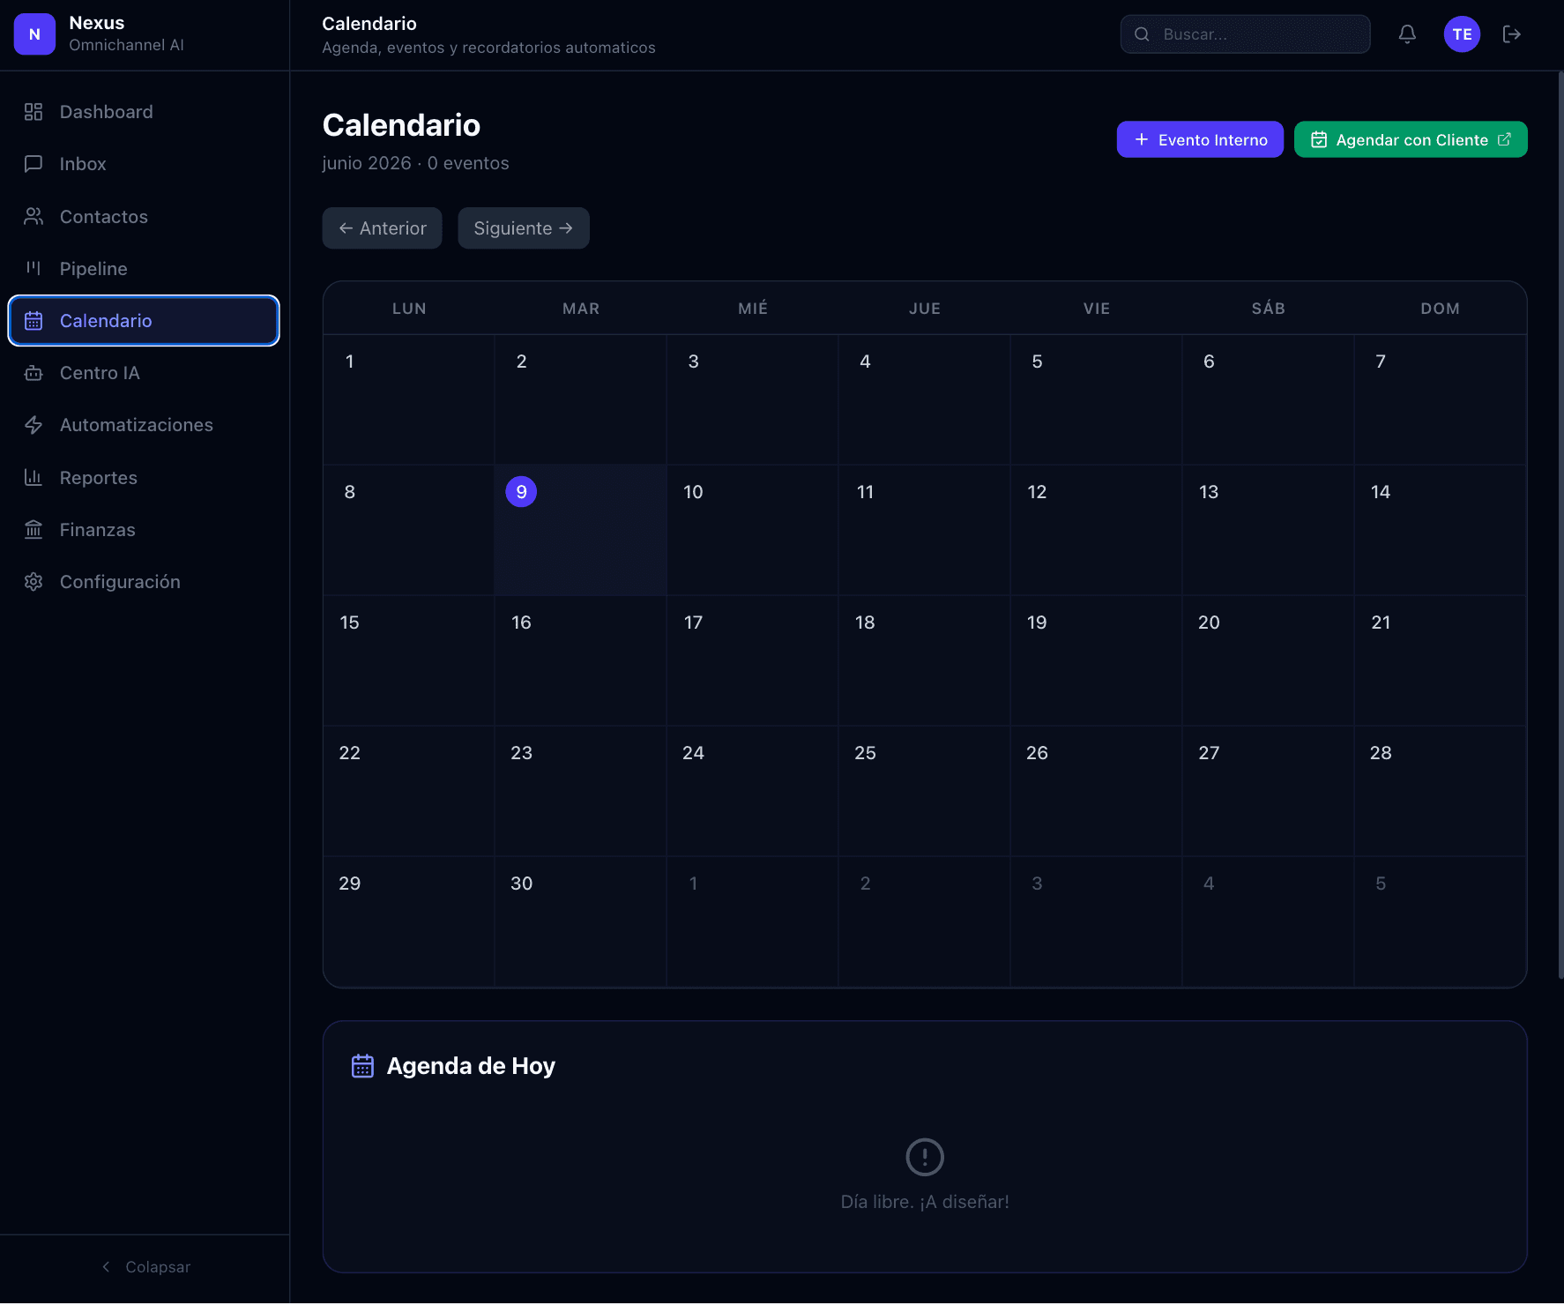The height and width of the screenshot is (1305, 1564).
Task: Click the Configuración gear icon
Action: [34, 582]
